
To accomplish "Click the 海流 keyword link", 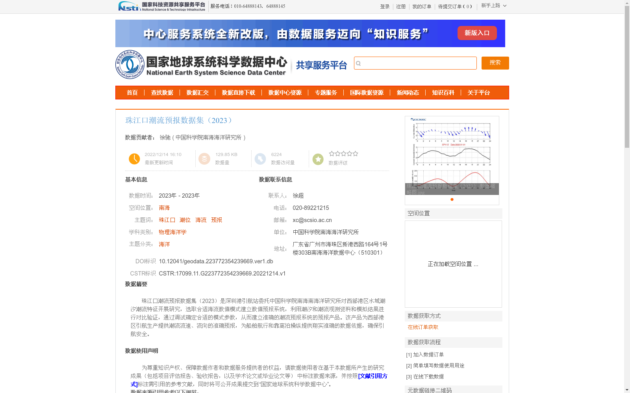I will 201,220.
